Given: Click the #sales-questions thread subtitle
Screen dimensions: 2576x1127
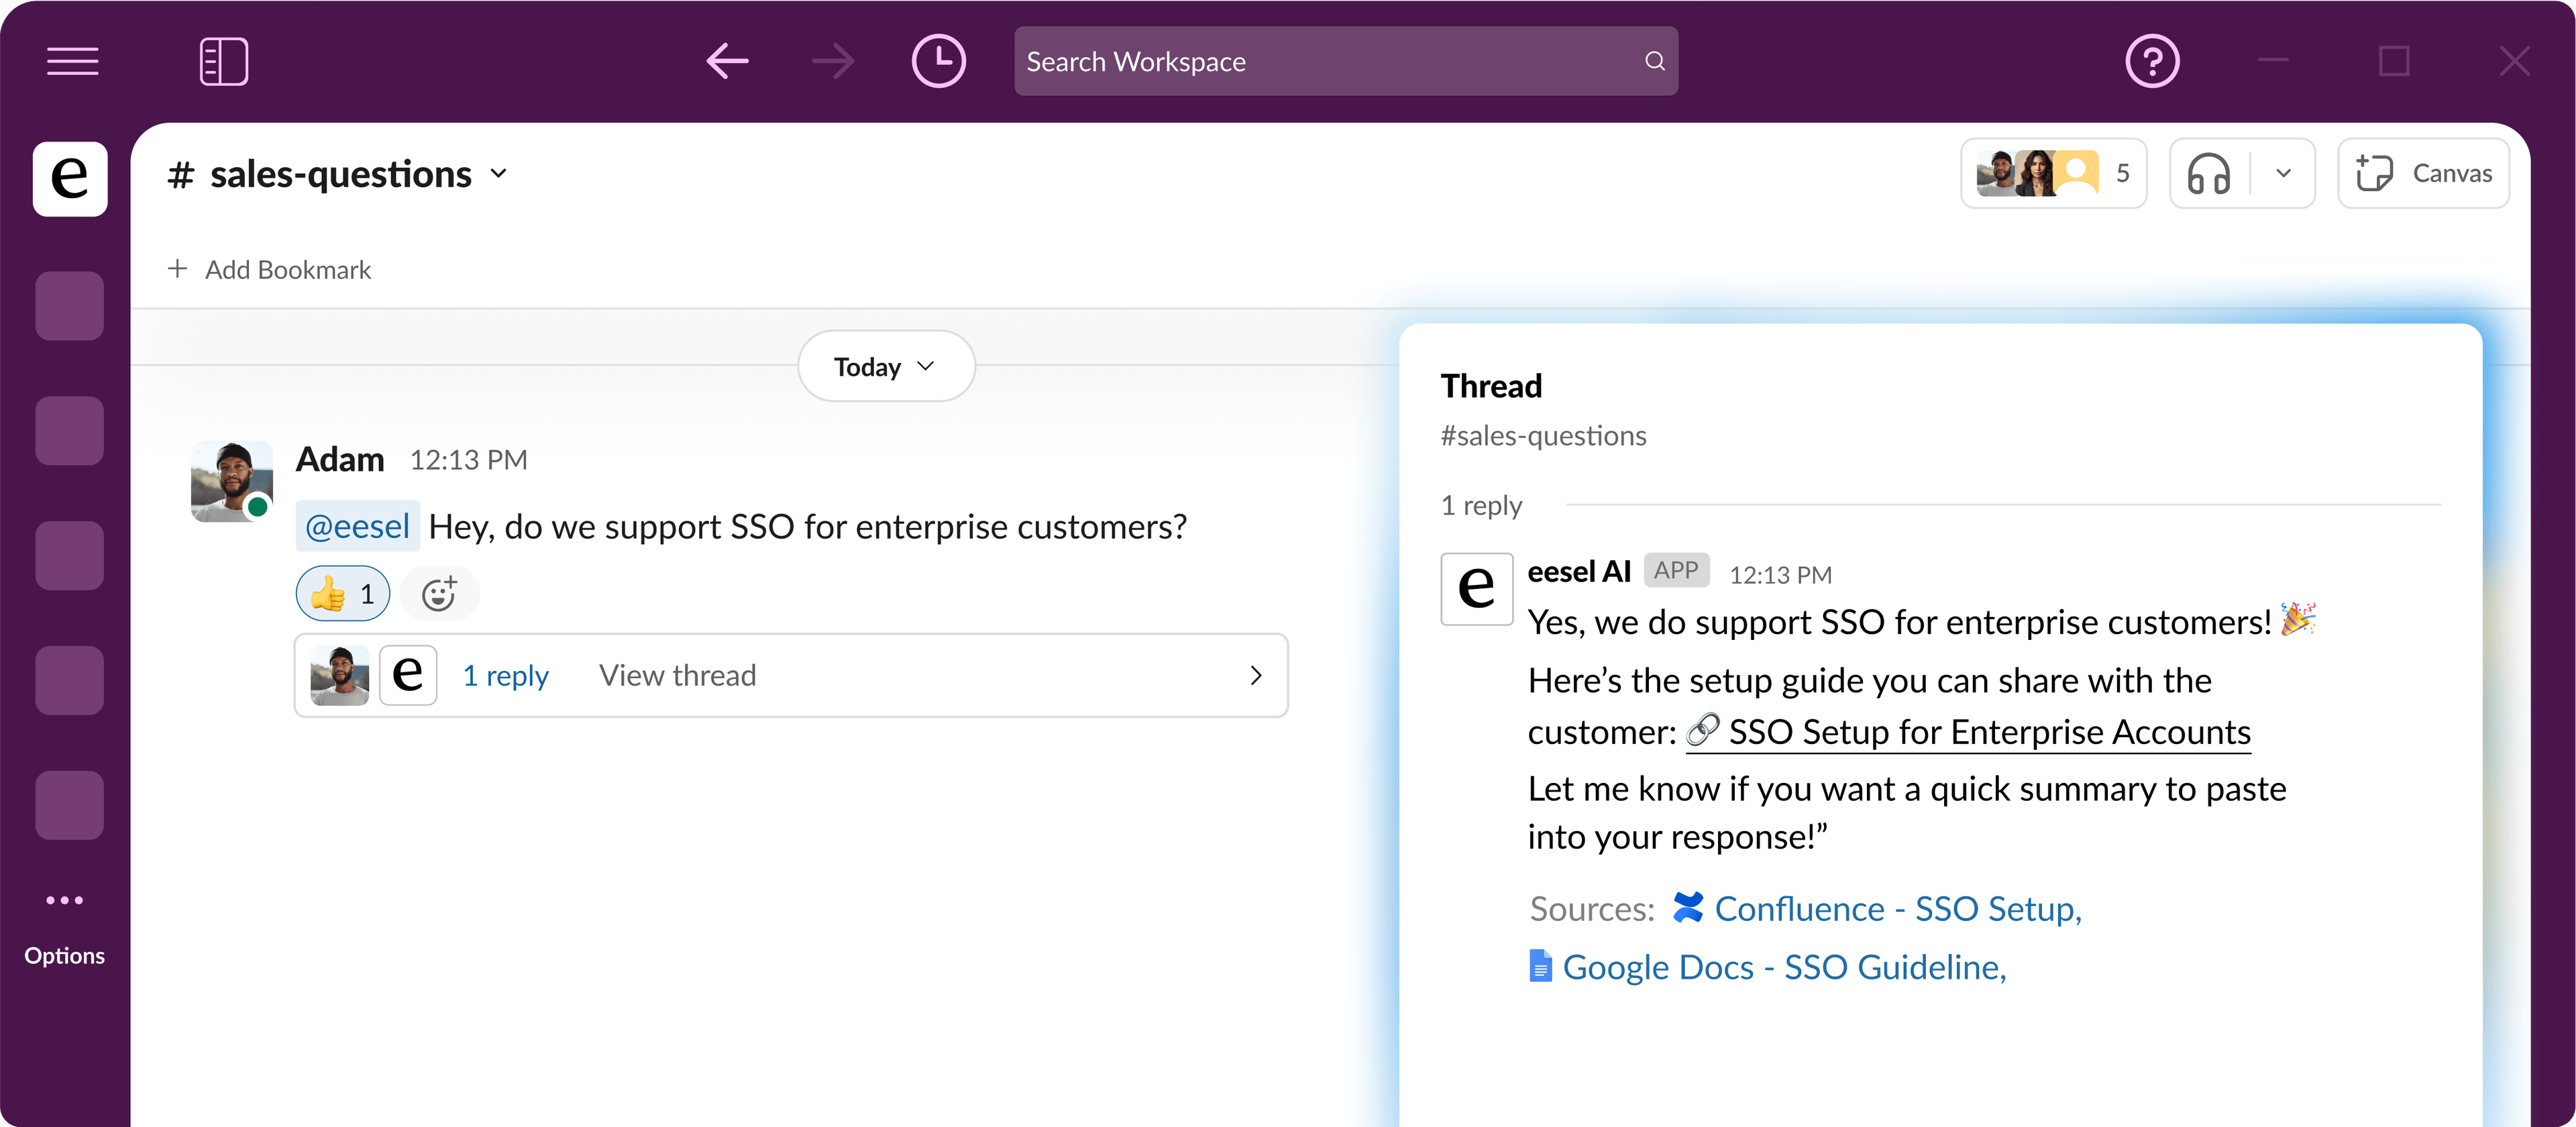Looking at the screenshot, I should click(1543, 436).
